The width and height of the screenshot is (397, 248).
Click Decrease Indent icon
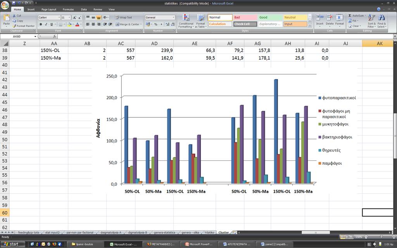tap(105, 24)
